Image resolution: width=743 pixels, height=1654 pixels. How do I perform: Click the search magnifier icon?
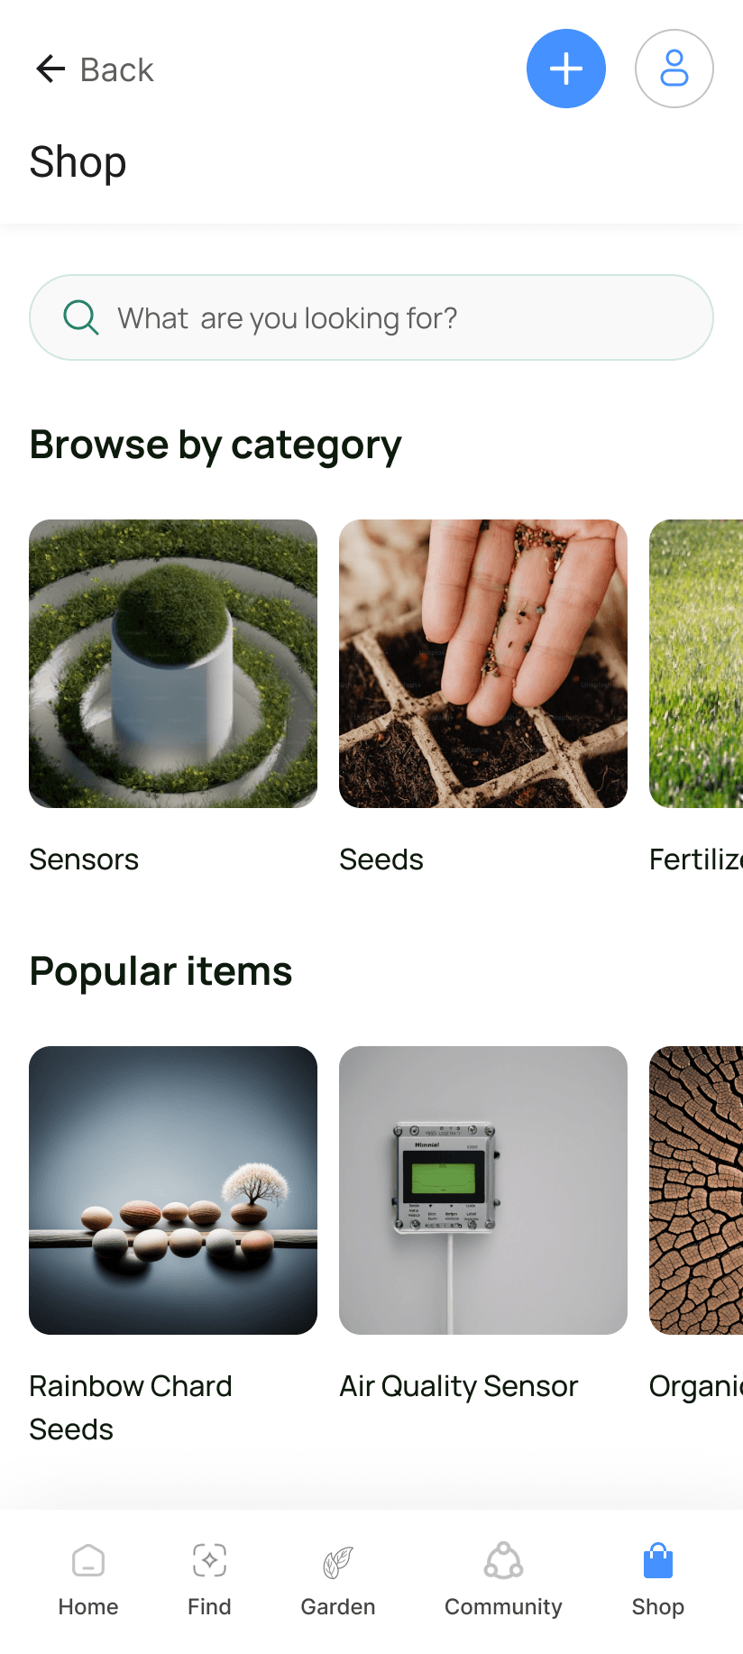tap(80, 317)
